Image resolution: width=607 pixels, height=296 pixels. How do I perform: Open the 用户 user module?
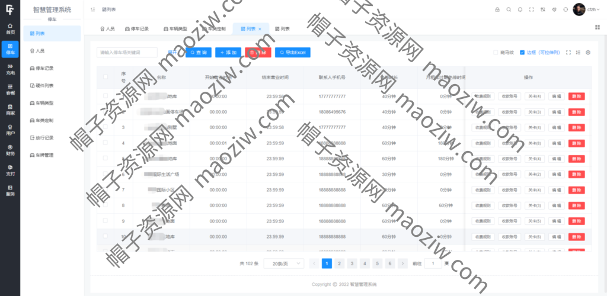pos(10,130)
